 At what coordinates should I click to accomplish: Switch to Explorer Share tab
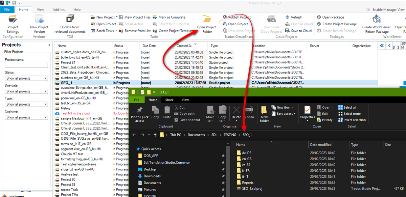169,100
